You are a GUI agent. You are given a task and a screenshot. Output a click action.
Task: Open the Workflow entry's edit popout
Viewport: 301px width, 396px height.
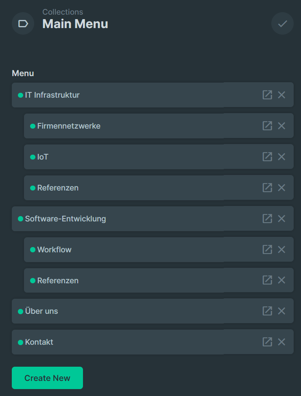pyautogui.click(x=267, y=249)
